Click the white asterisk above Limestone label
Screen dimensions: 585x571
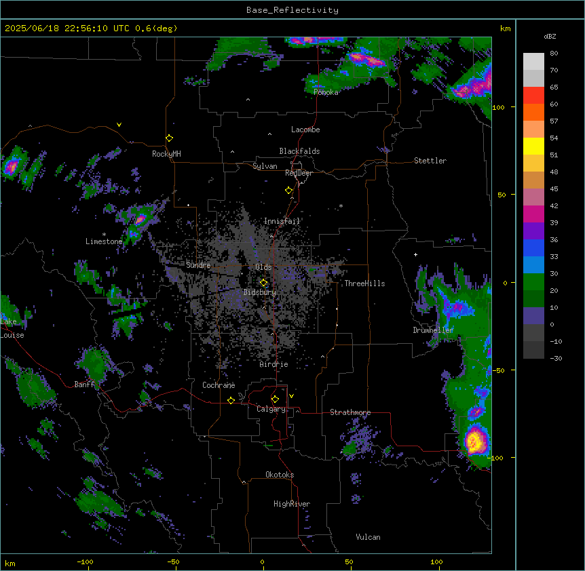point(104,235)
